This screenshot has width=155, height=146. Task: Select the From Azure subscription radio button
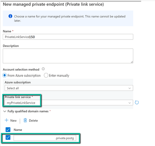5,75
